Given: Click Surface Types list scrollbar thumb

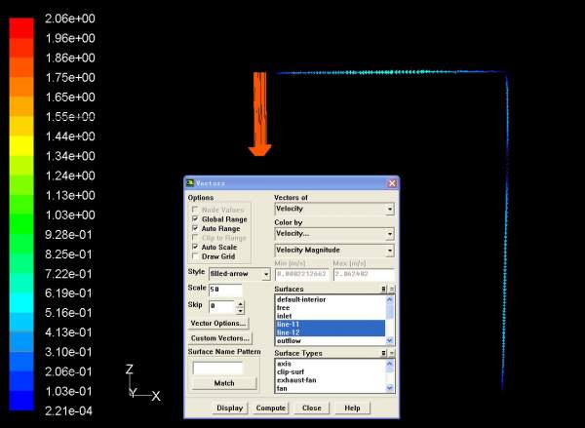Looking at the screenshot, I should 389,370.
